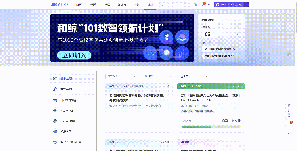The width and height of the screenshot is (297, 151).
Task: Click the 我参与的 sidebar icon
Action: point(55,89)
